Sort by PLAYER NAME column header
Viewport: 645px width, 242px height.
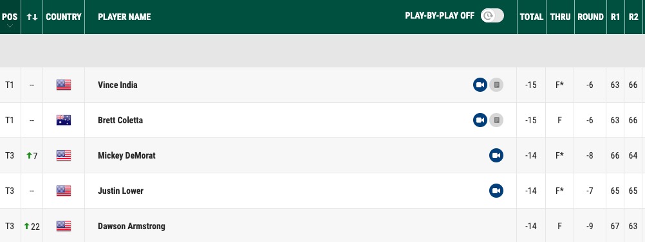[x=124, y=17]
